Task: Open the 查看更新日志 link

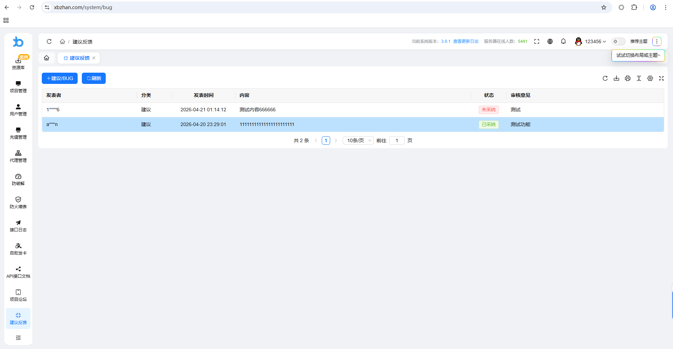Action: tap(465, 41)
